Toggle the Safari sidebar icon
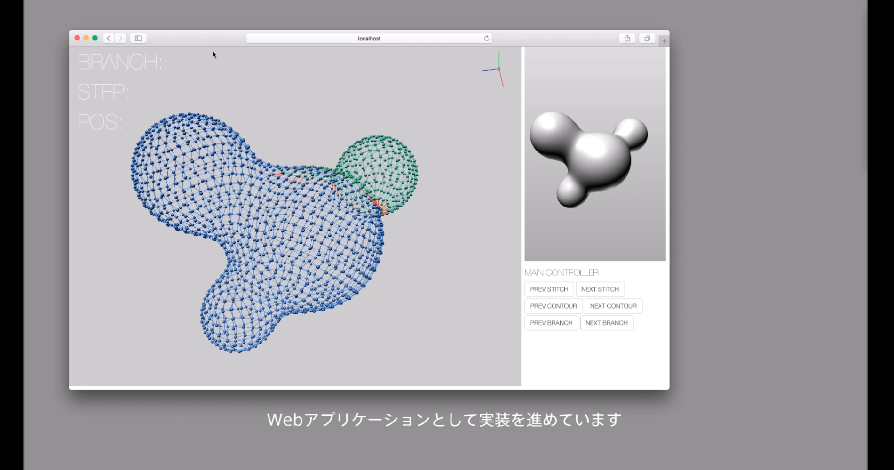 pyautogui.click(x=138, y=38)
